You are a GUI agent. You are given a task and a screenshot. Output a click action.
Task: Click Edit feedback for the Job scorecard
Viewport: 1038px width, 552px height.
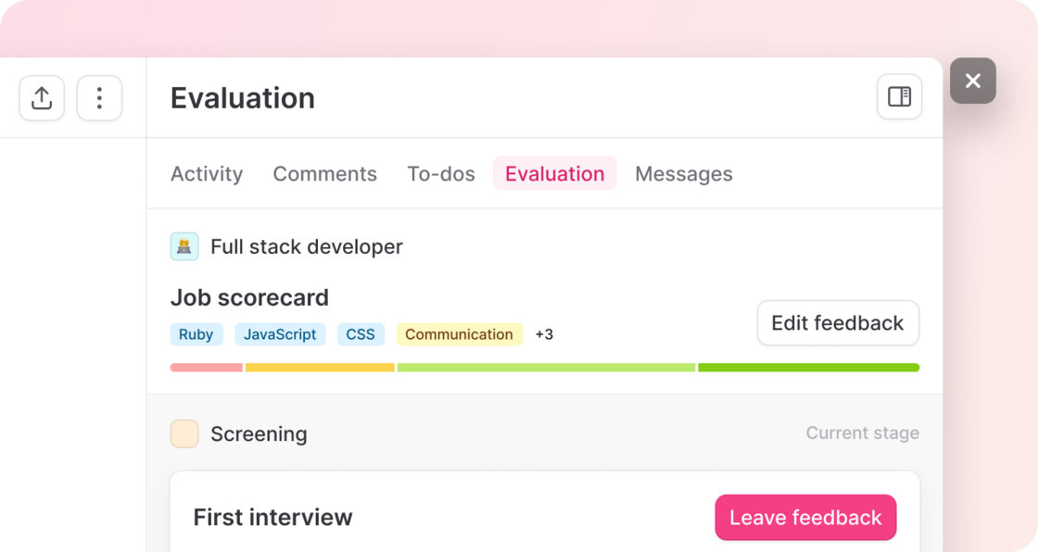(x=837, y=322)
